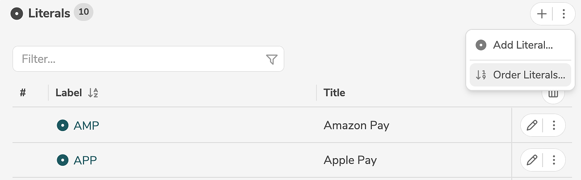The height and width of the screenshot is (180, 581).
Task: Edit the AMP literal with pencil icon
Action: (531, 126)
